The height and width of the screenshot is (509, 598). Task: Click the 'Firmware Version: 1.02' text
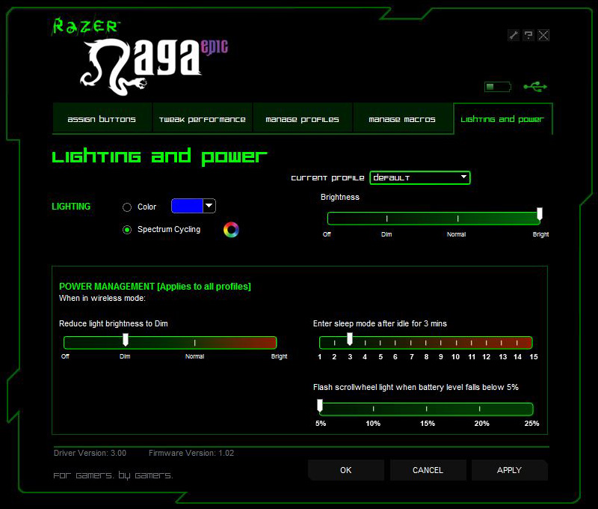[191, 453]
